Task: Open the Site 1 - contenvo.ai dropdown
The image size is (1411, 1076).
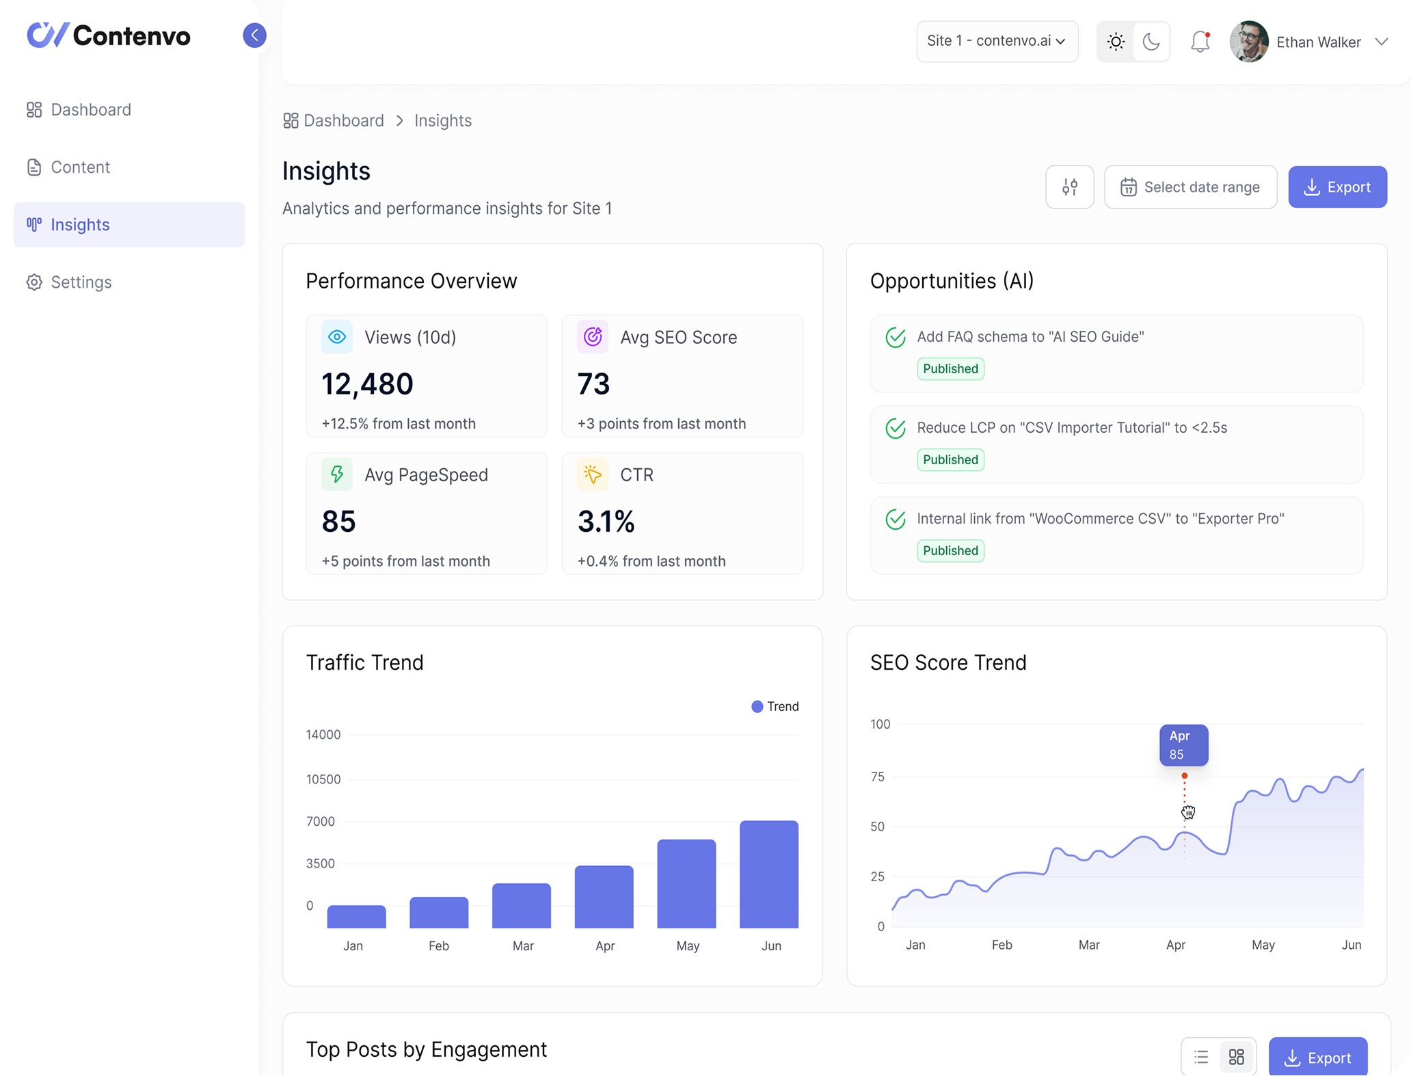Action: coord(997,41)
